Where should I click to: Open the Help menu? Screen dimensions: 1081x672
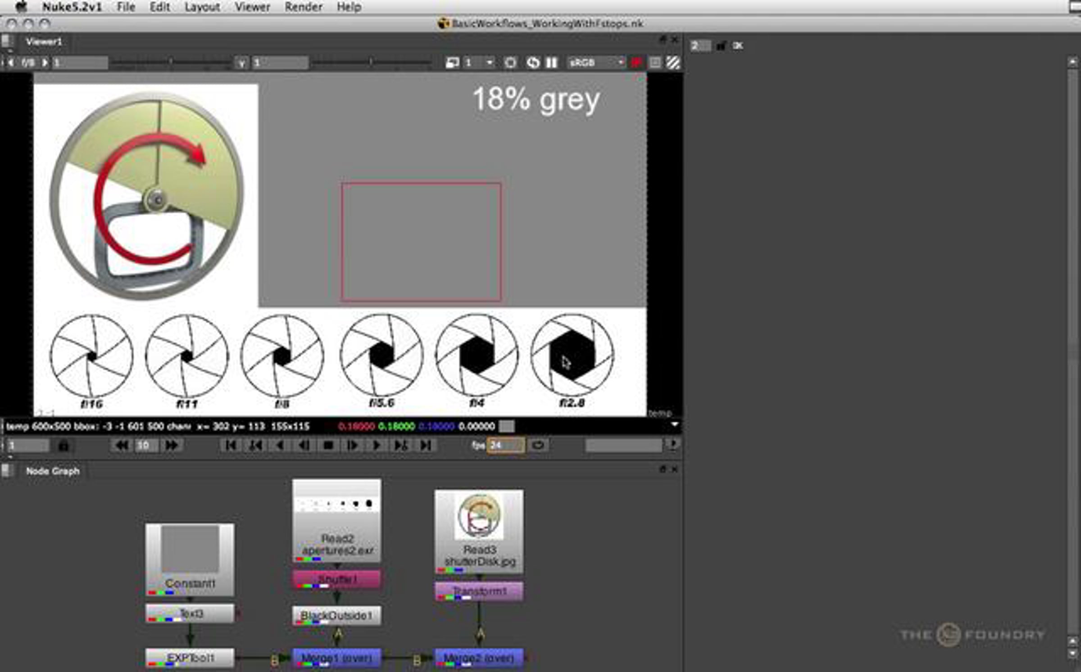point(349,7)
